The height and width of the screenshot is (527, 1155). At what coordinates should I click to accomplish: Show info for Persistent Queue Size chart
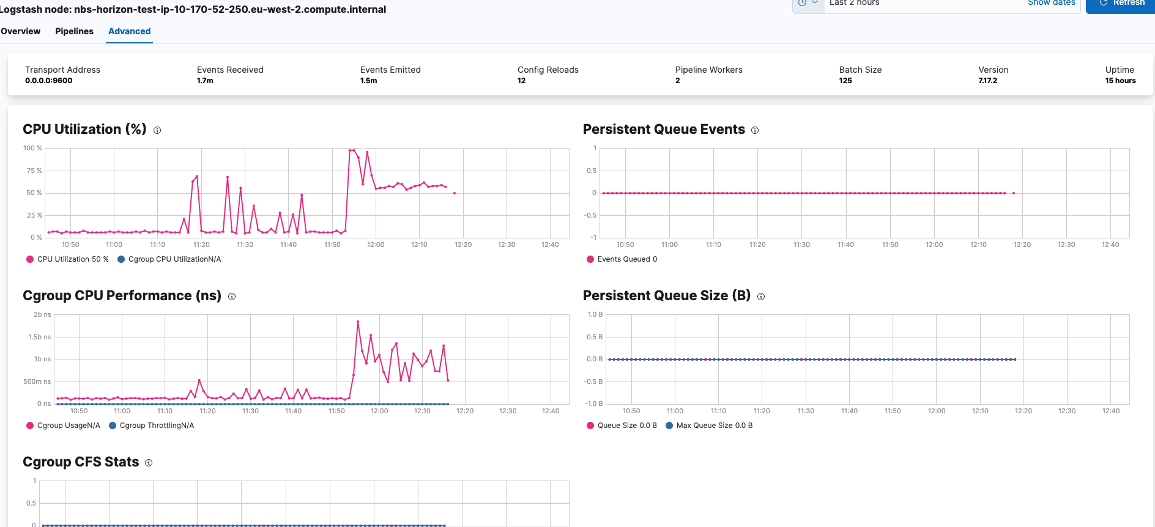761,297
